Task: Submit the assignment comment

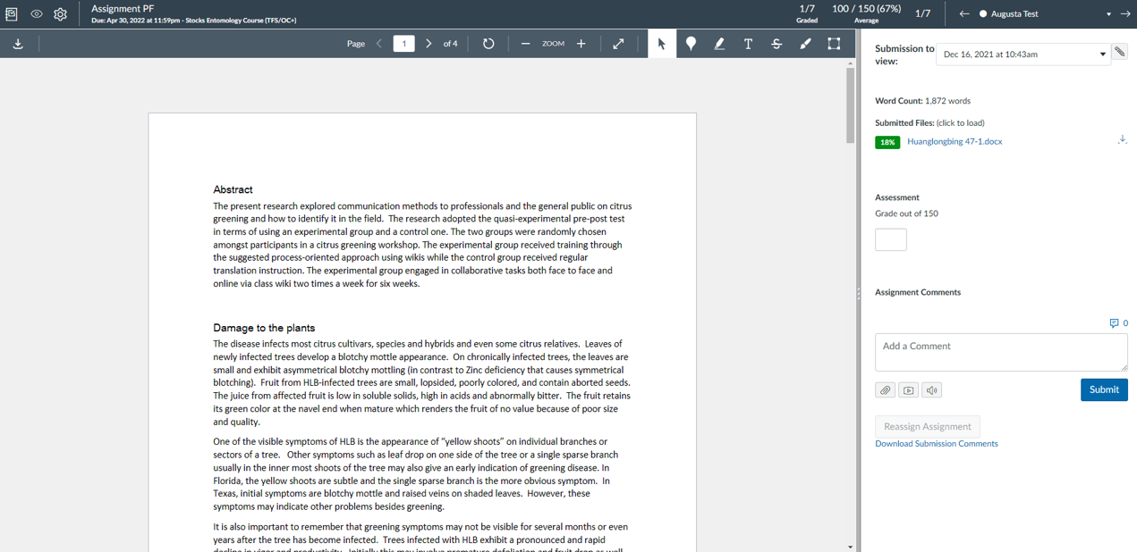Action: tap(1104, 389)
